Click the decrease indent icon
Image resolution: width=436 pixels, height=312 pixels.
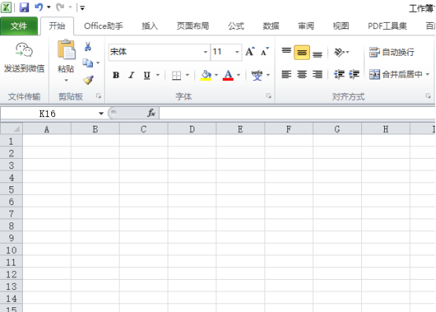point(339,75)
